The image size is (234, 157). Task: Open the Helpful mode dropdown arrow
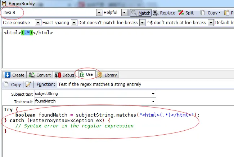(124, 13)
